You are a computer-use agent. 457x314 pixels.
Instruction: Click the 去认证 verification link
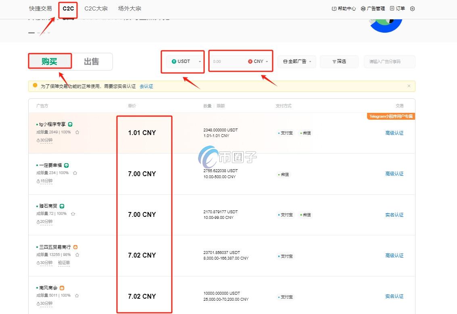146,86
